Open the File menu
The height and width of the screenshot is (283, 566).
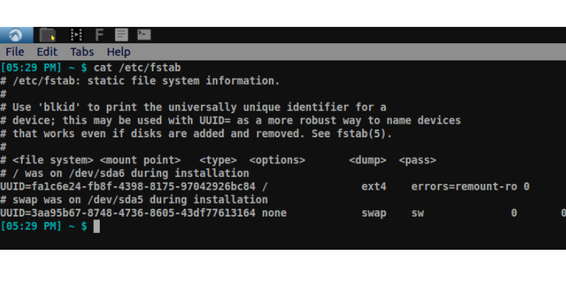click(15, 52)
